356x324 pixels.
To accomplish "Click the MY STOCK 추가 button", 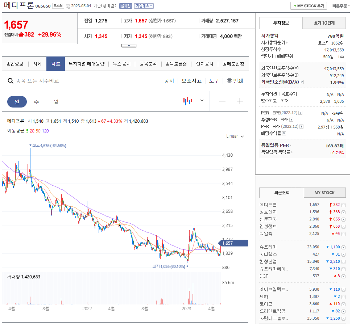I will [309, 6].
